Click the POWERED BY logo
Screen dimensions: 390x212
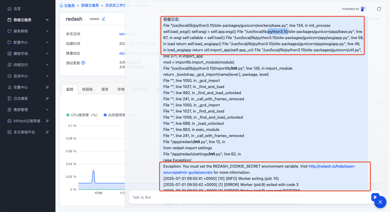click(x=363, y=9)
